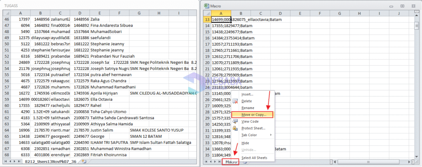Click Select All corner in Macro window
The height and width of the screenshot is (167, 422).
207,13
